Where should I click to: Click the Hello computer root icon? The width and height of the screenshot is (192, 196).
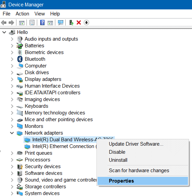point(12,32)
